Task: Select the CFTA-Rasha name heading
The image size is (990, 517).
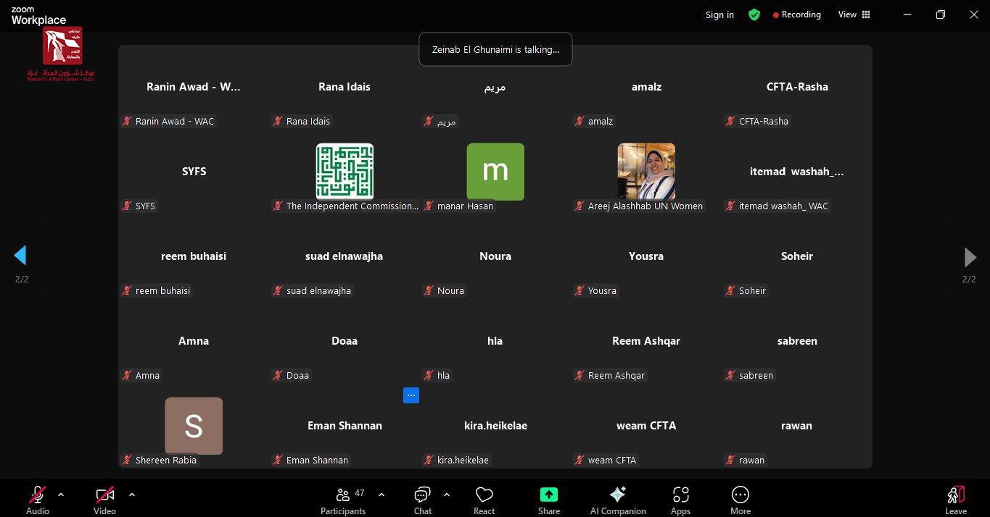Action: pyautogui.click(x=797, y=87)
